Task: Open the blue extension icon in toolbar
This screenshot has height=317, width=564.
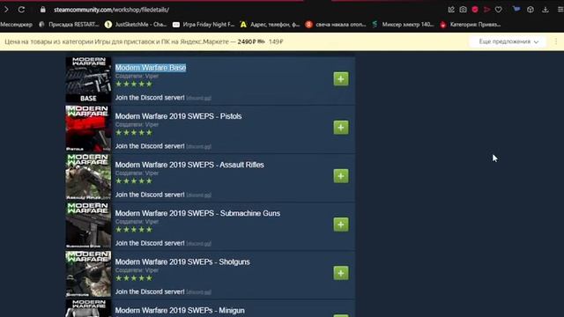Action: click(516, 9)
